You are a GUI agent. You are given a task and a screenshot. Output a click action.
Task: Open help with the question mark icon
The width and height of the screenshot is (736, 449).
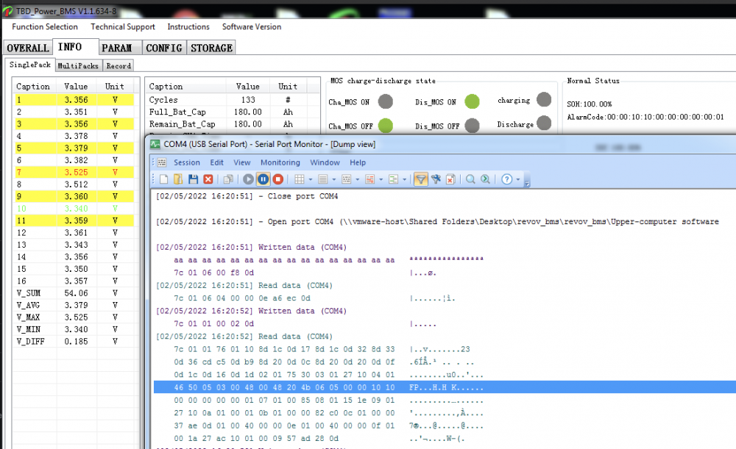[506, 179]
